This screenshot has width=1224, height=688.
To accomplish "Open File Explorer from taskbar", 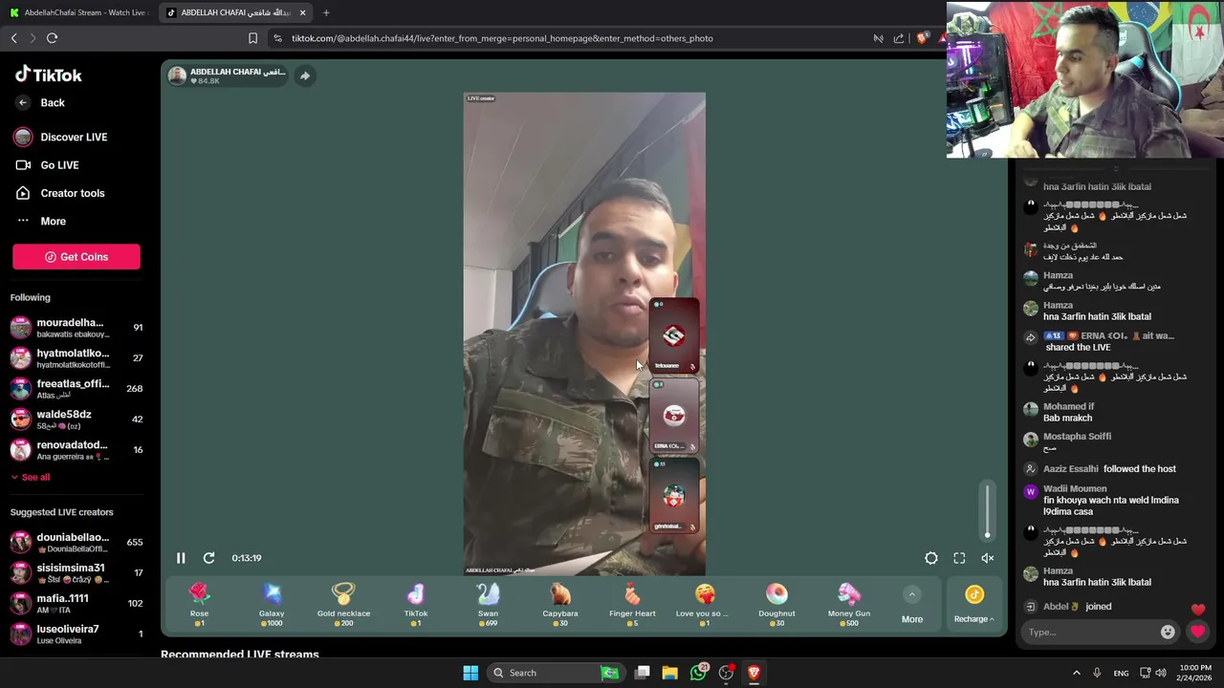I will point(669,673).
